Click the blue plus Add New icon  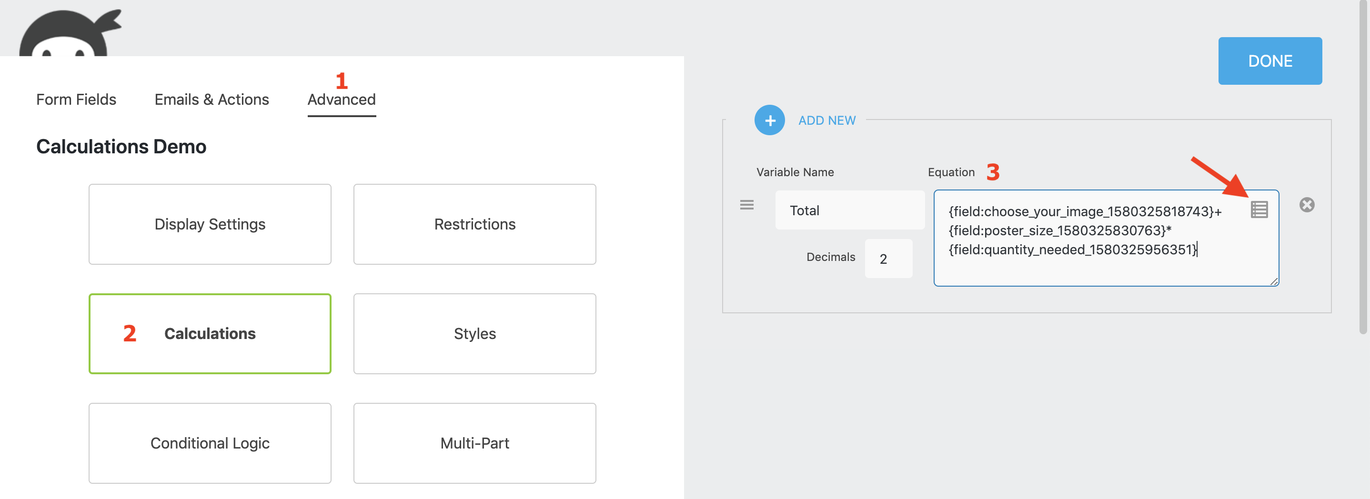[770, 120]
